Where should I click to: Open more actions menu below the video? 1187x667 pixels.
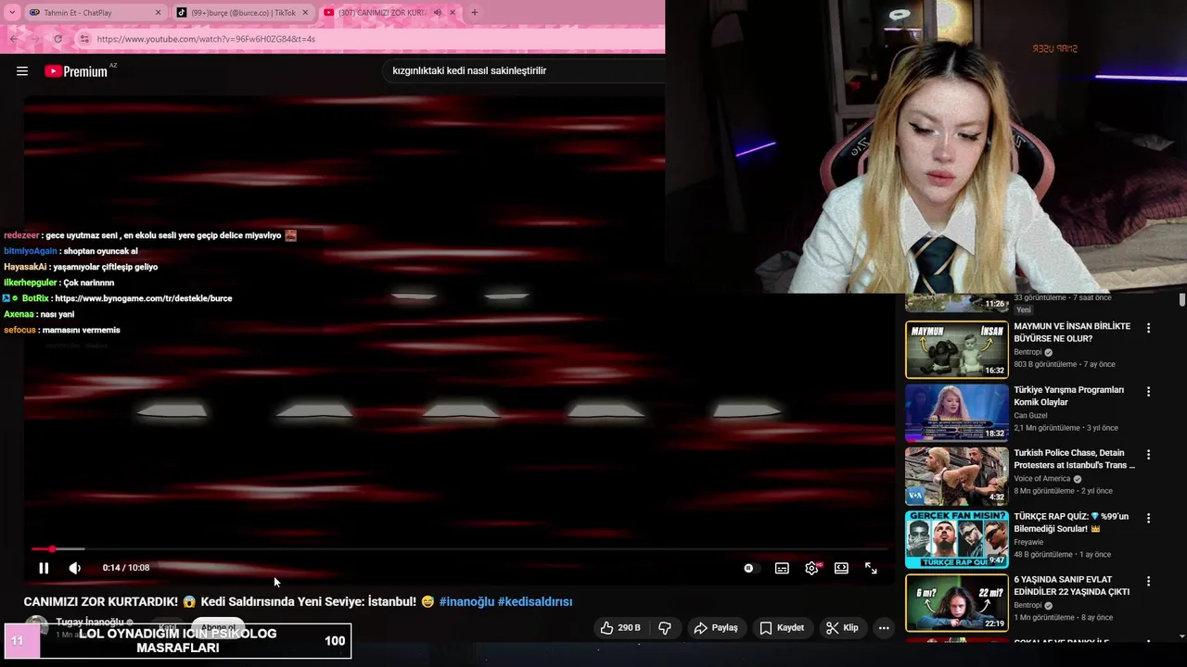click(884, 628)
